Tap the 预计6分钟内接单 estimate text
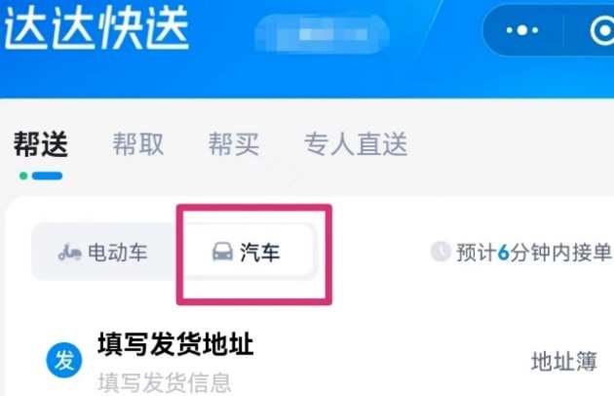This screenshot has height=396, width=614. (534, 252)
